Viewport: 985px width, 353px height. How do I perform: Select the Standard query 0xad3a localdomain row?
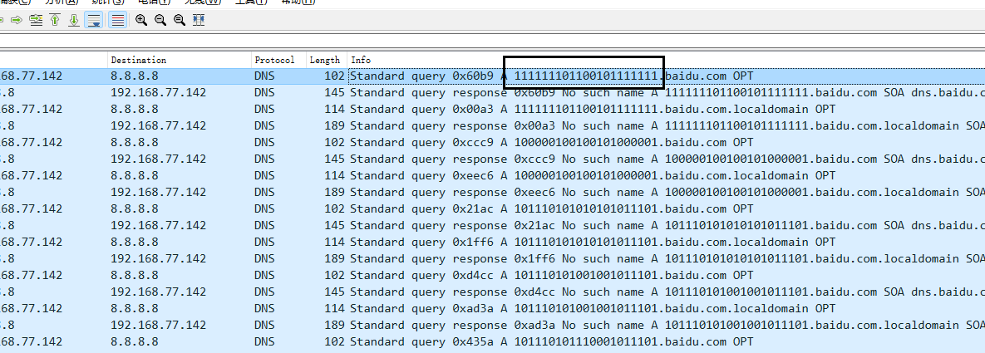tap(492, 308)
